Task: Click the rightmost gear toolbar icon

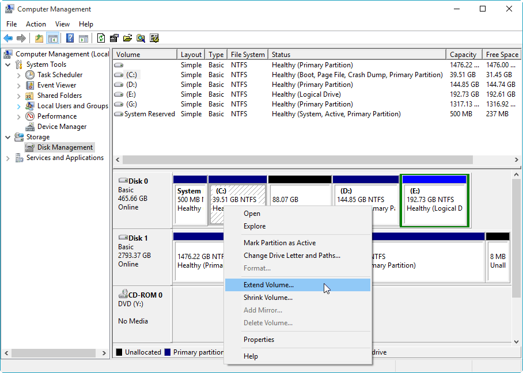Action: tap(154, 38)
